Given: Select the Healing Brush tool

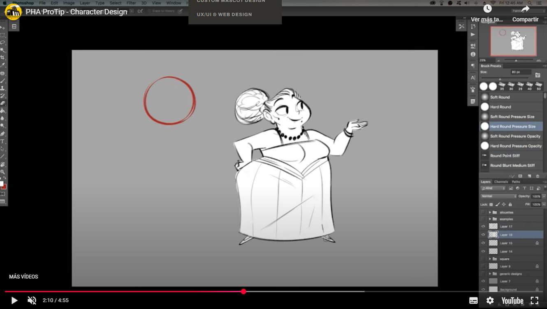Looking at the screenshot, I should pyautogui.click(x=3, y=74).
